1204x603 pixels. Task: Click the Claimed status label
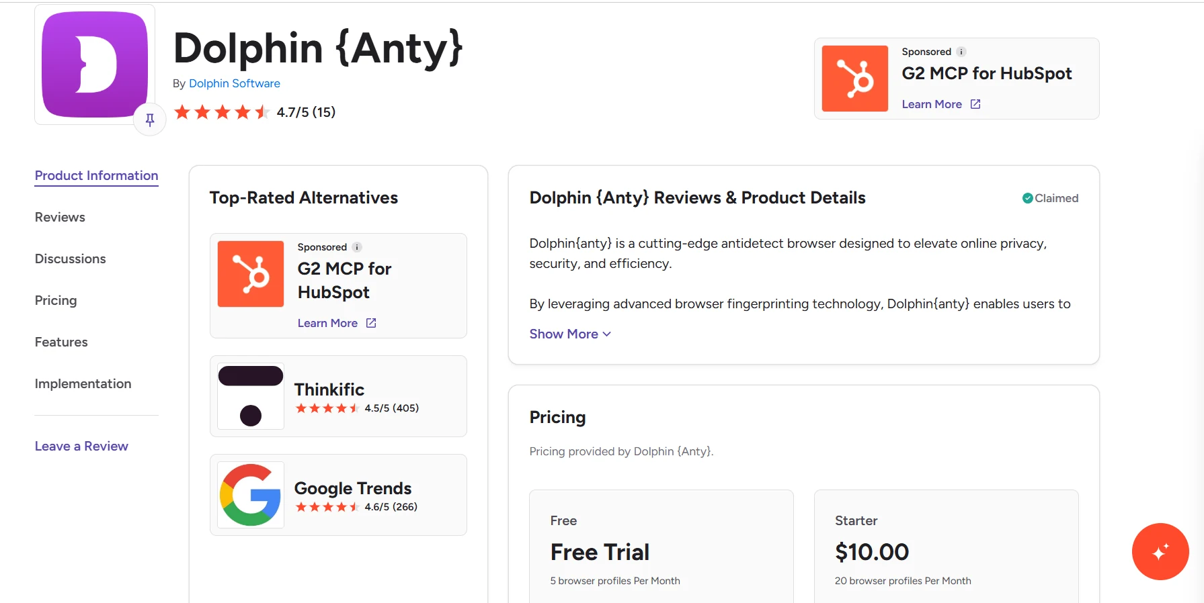coord(1056,198)
